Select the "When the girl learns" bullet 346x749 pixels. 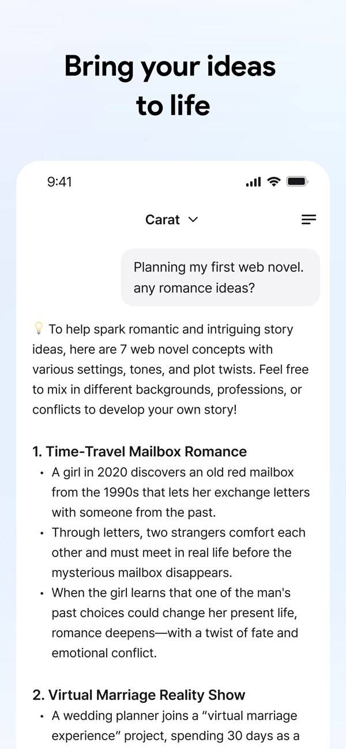click(x=171, y=593)
